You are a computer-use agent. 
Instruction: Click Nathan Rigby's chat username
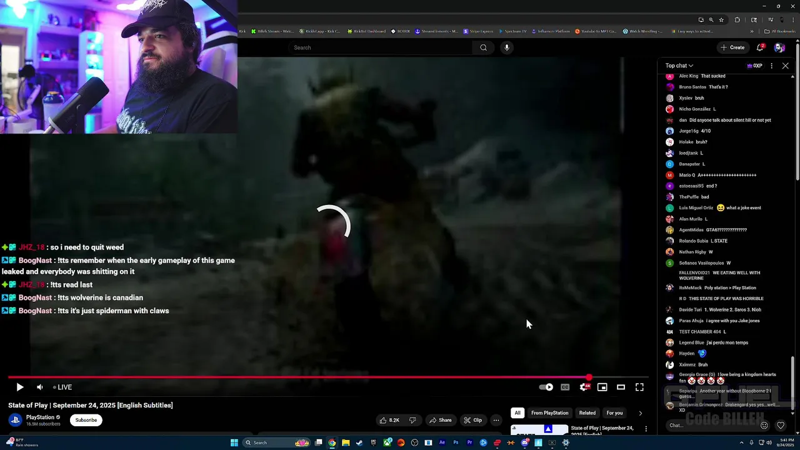(x=691, y=252)
